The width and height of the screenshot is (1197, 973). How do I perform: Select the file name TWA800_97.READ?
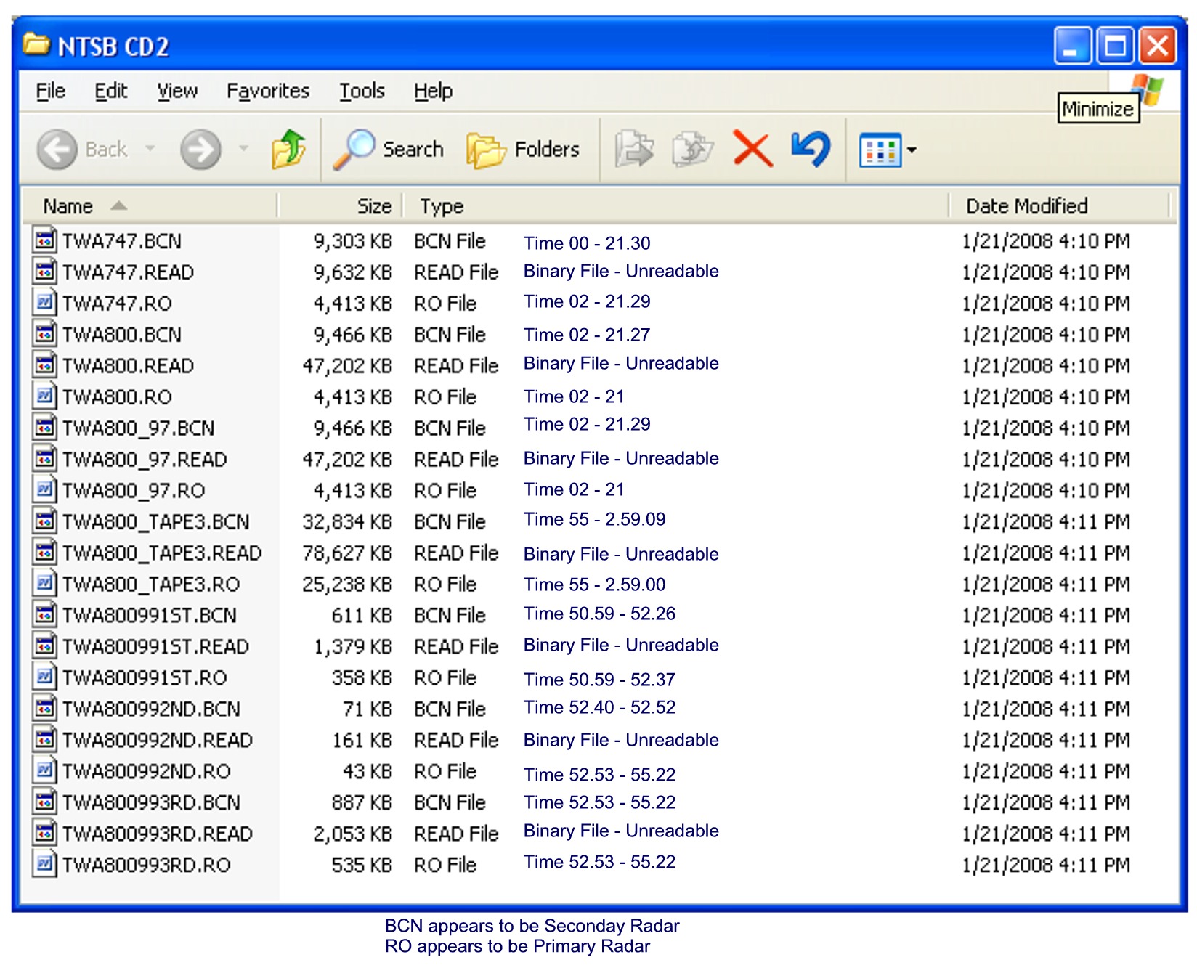145,460
